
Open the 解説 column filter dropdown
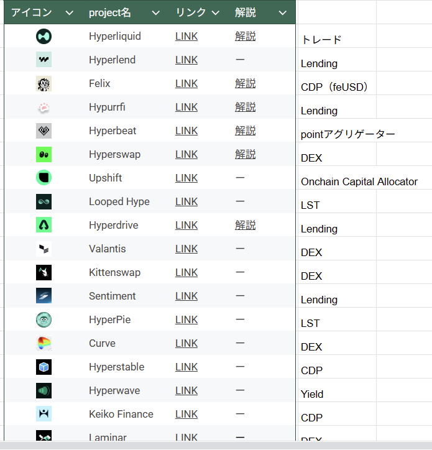coord(282,13)
